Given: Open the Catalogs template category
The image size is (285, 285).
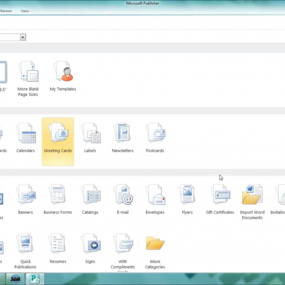Looking at the screenshot, I should [x=90, y=199].
